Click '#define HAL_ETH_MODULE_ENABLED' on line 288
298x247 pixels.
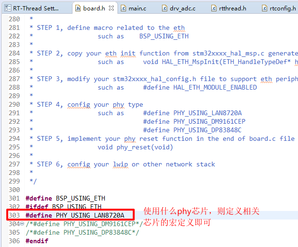[x=200, y=87]
